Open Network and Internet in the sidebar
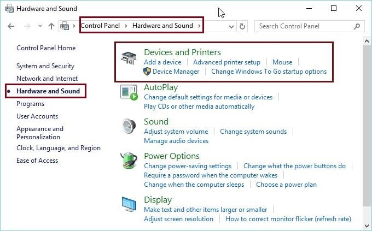 47,79
